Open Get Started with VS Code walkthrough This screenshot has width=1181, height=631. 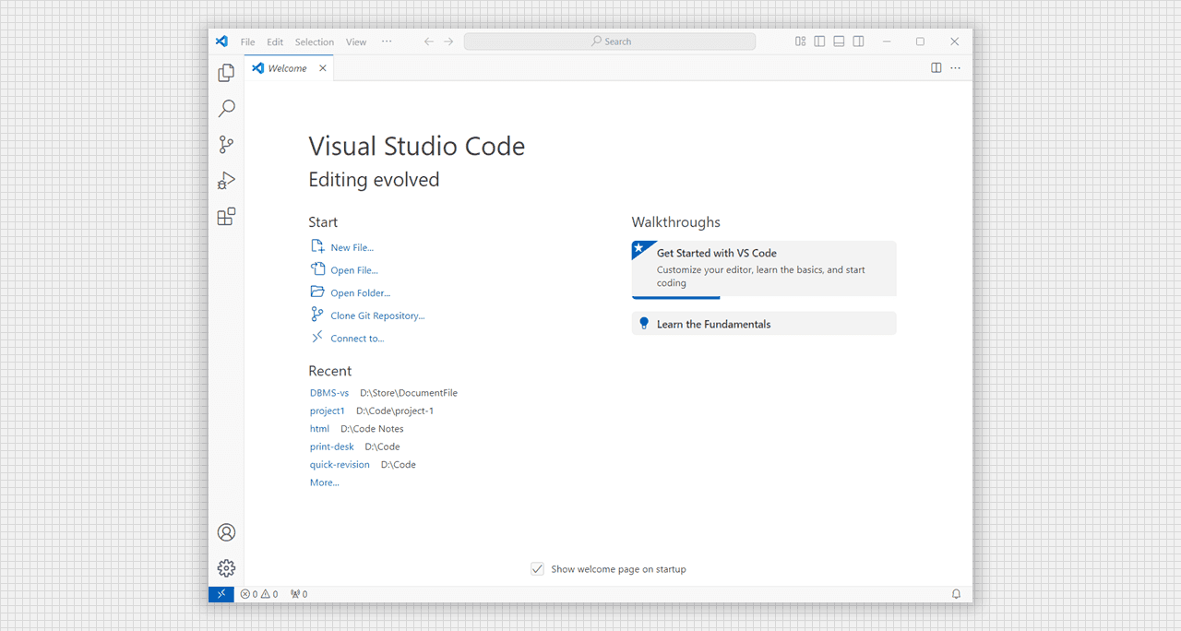[764, 269]
